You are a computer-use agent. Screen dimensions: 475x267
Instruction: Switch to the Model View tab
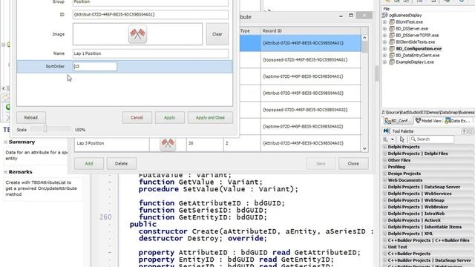pyautogui.click(x=428, y=121)
